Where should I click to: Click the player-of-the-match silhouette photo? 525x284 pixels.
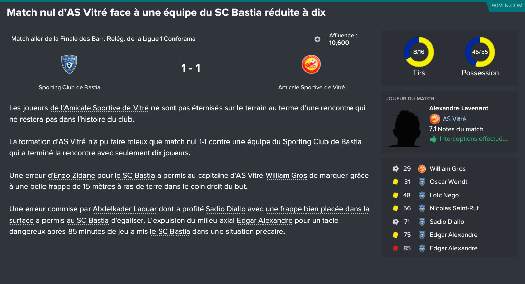(x=405, y=129)
